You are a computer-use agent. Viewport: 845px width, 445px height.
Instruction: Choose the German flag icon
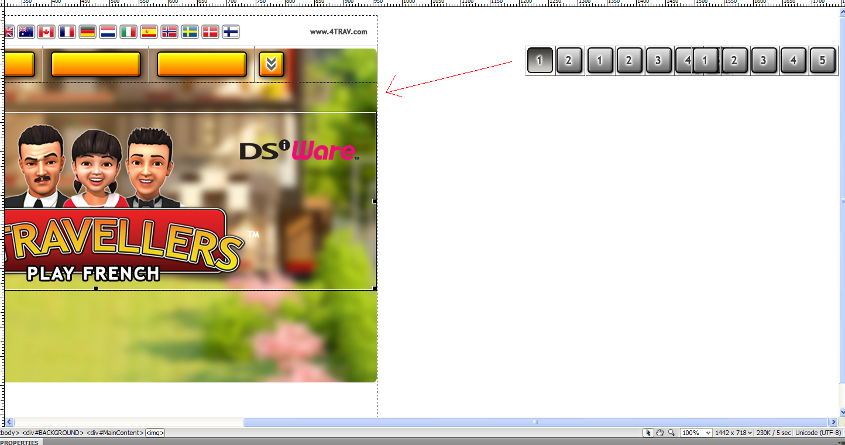[x=87, y=32]
